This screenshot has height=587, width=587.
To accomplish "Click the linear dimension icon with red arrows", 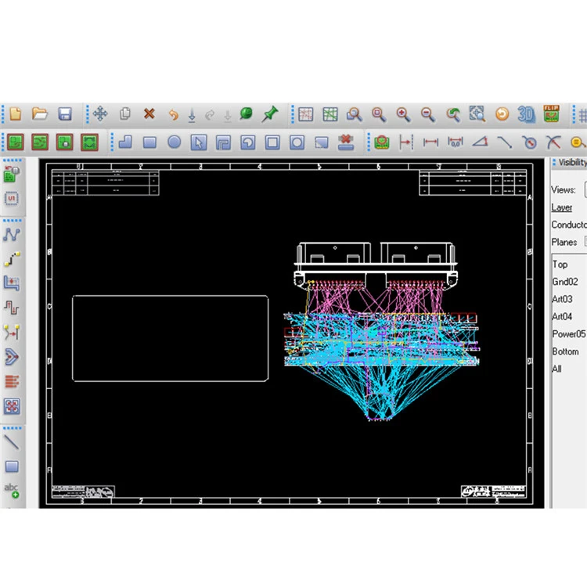I will (430, 142).
